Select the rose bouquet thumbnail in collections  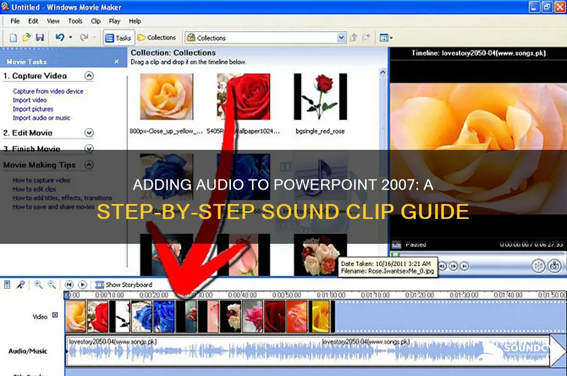[x=321, y=255]
